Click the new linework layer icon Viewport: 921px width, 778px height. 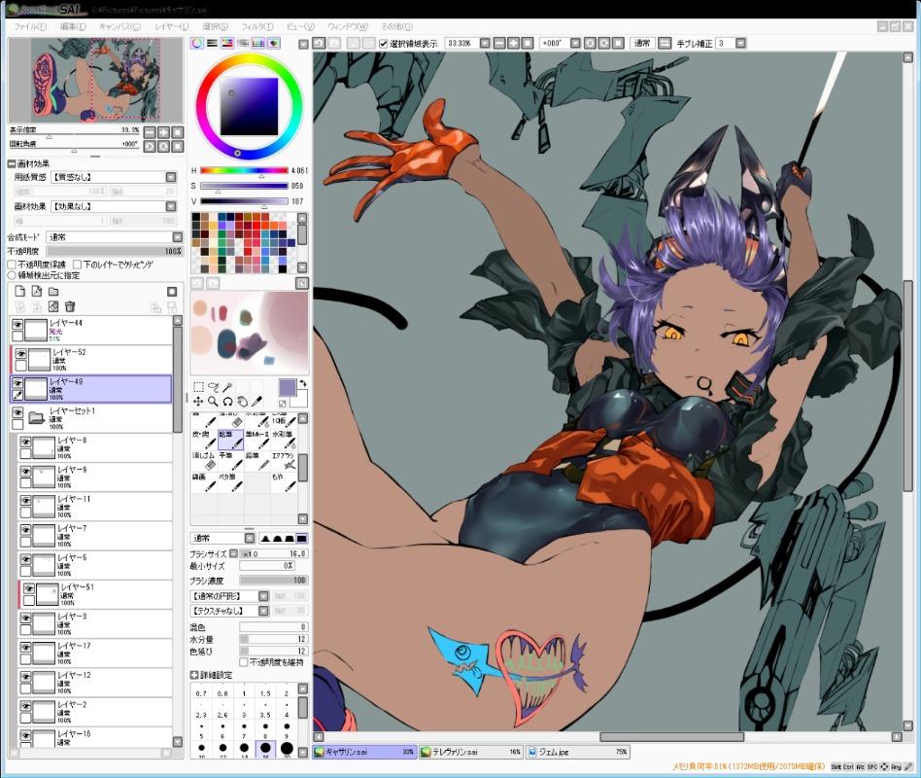[x=36, y=291]
